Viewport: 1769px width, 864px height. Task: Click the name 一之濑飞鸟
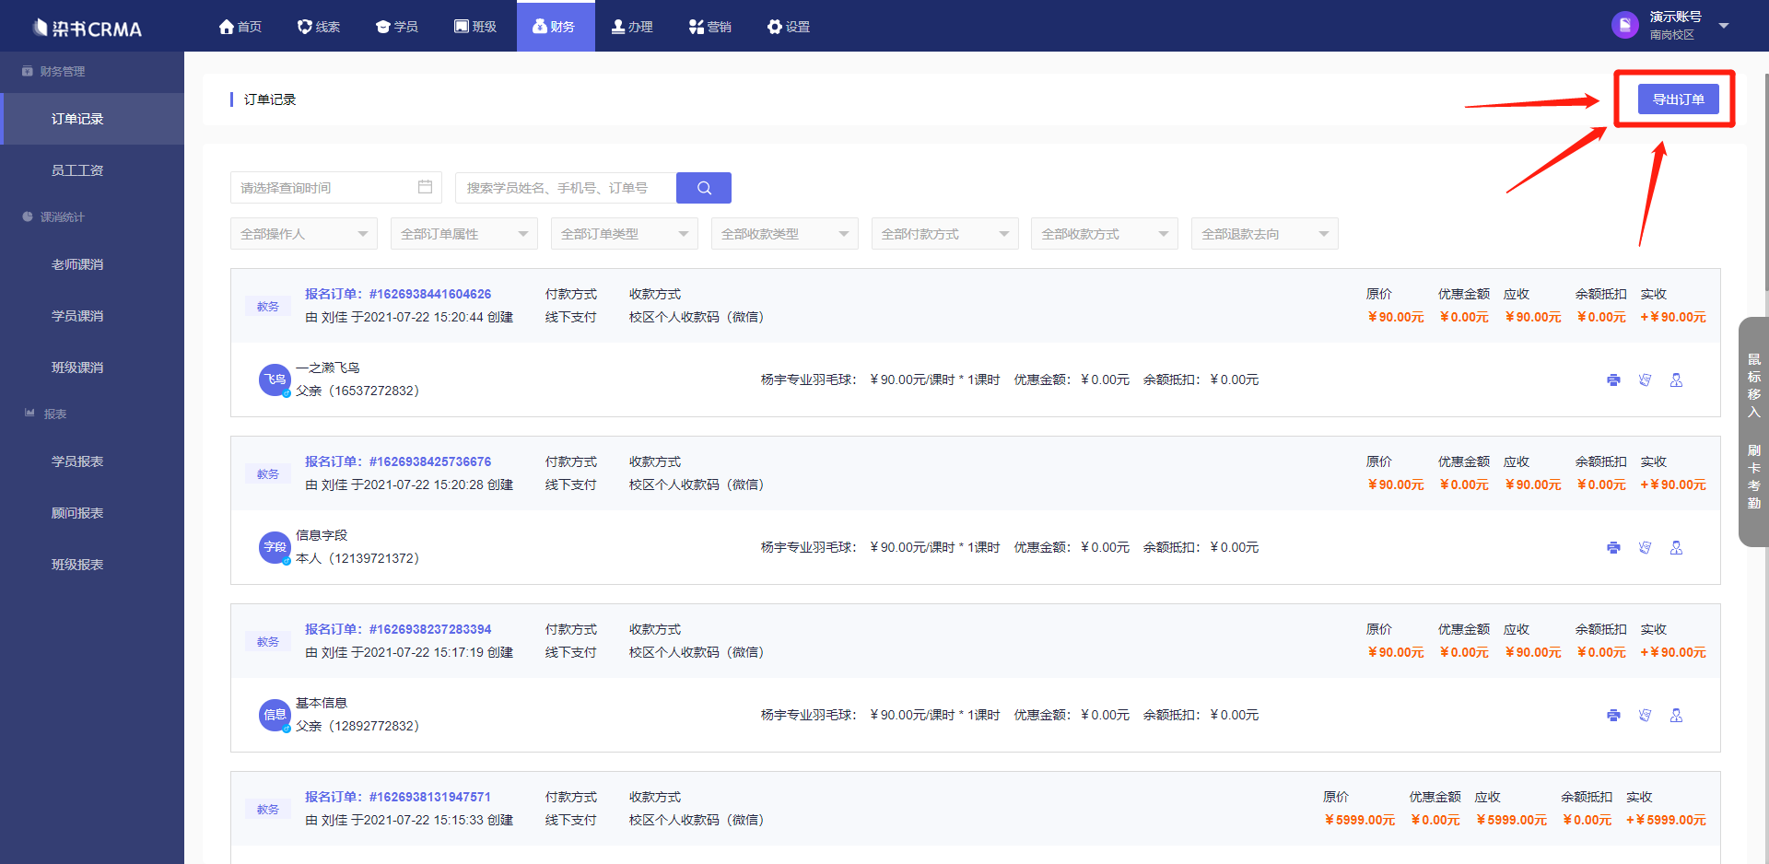click(x=327, y=368)
